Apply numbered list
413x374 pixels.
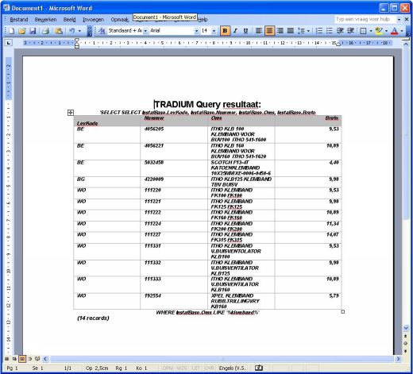[x=319, y=31]
